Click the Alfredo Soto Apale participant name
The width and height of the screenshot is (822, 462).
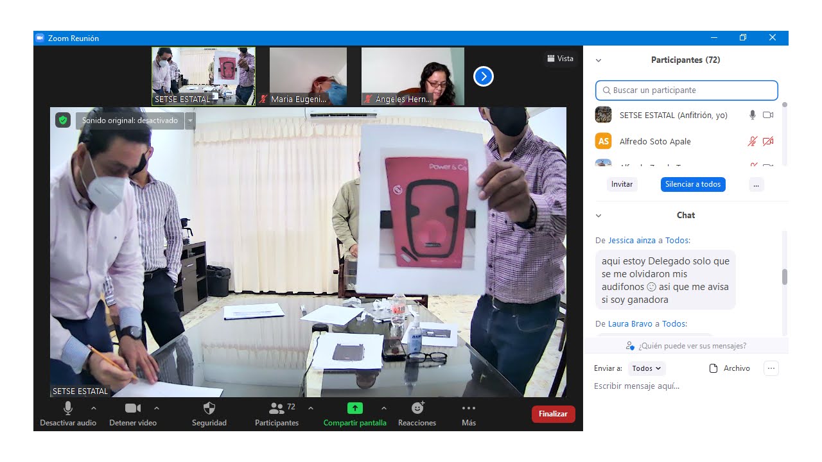(655, 141)
